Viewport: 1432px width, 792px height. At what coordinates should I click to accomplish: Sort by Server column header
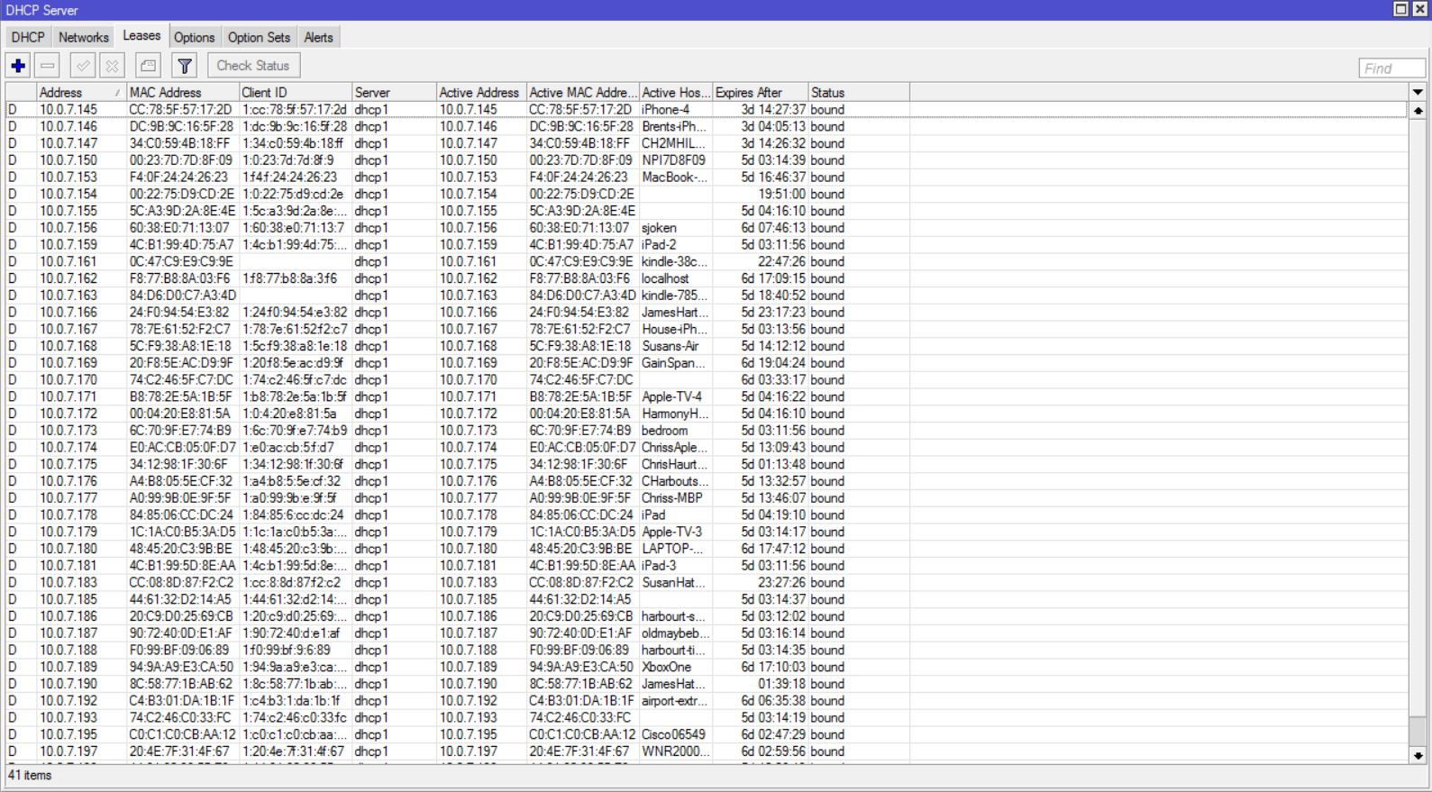pyautogui.click(x=394, y=93)
